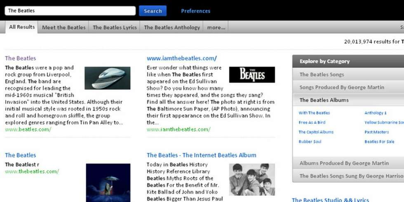The image size is (404, 202).
Task: Open Free As A Bird link
Action: pyautogui.click(x=312, y=122)
